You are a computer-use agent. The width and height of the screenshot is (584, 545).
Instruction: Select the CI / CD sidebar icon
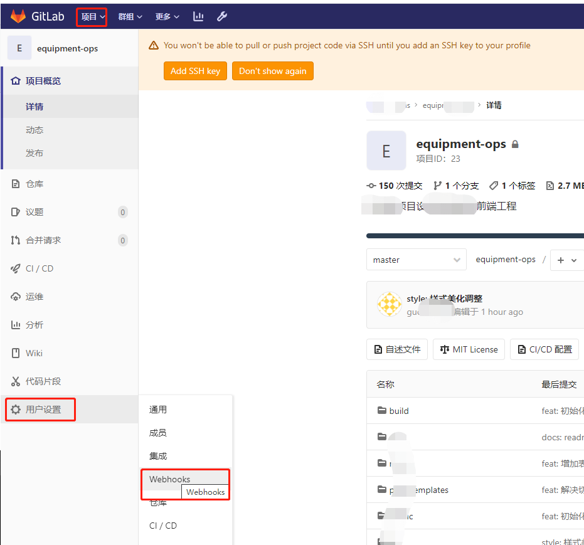pyautogui.click(x=15, y=268)
